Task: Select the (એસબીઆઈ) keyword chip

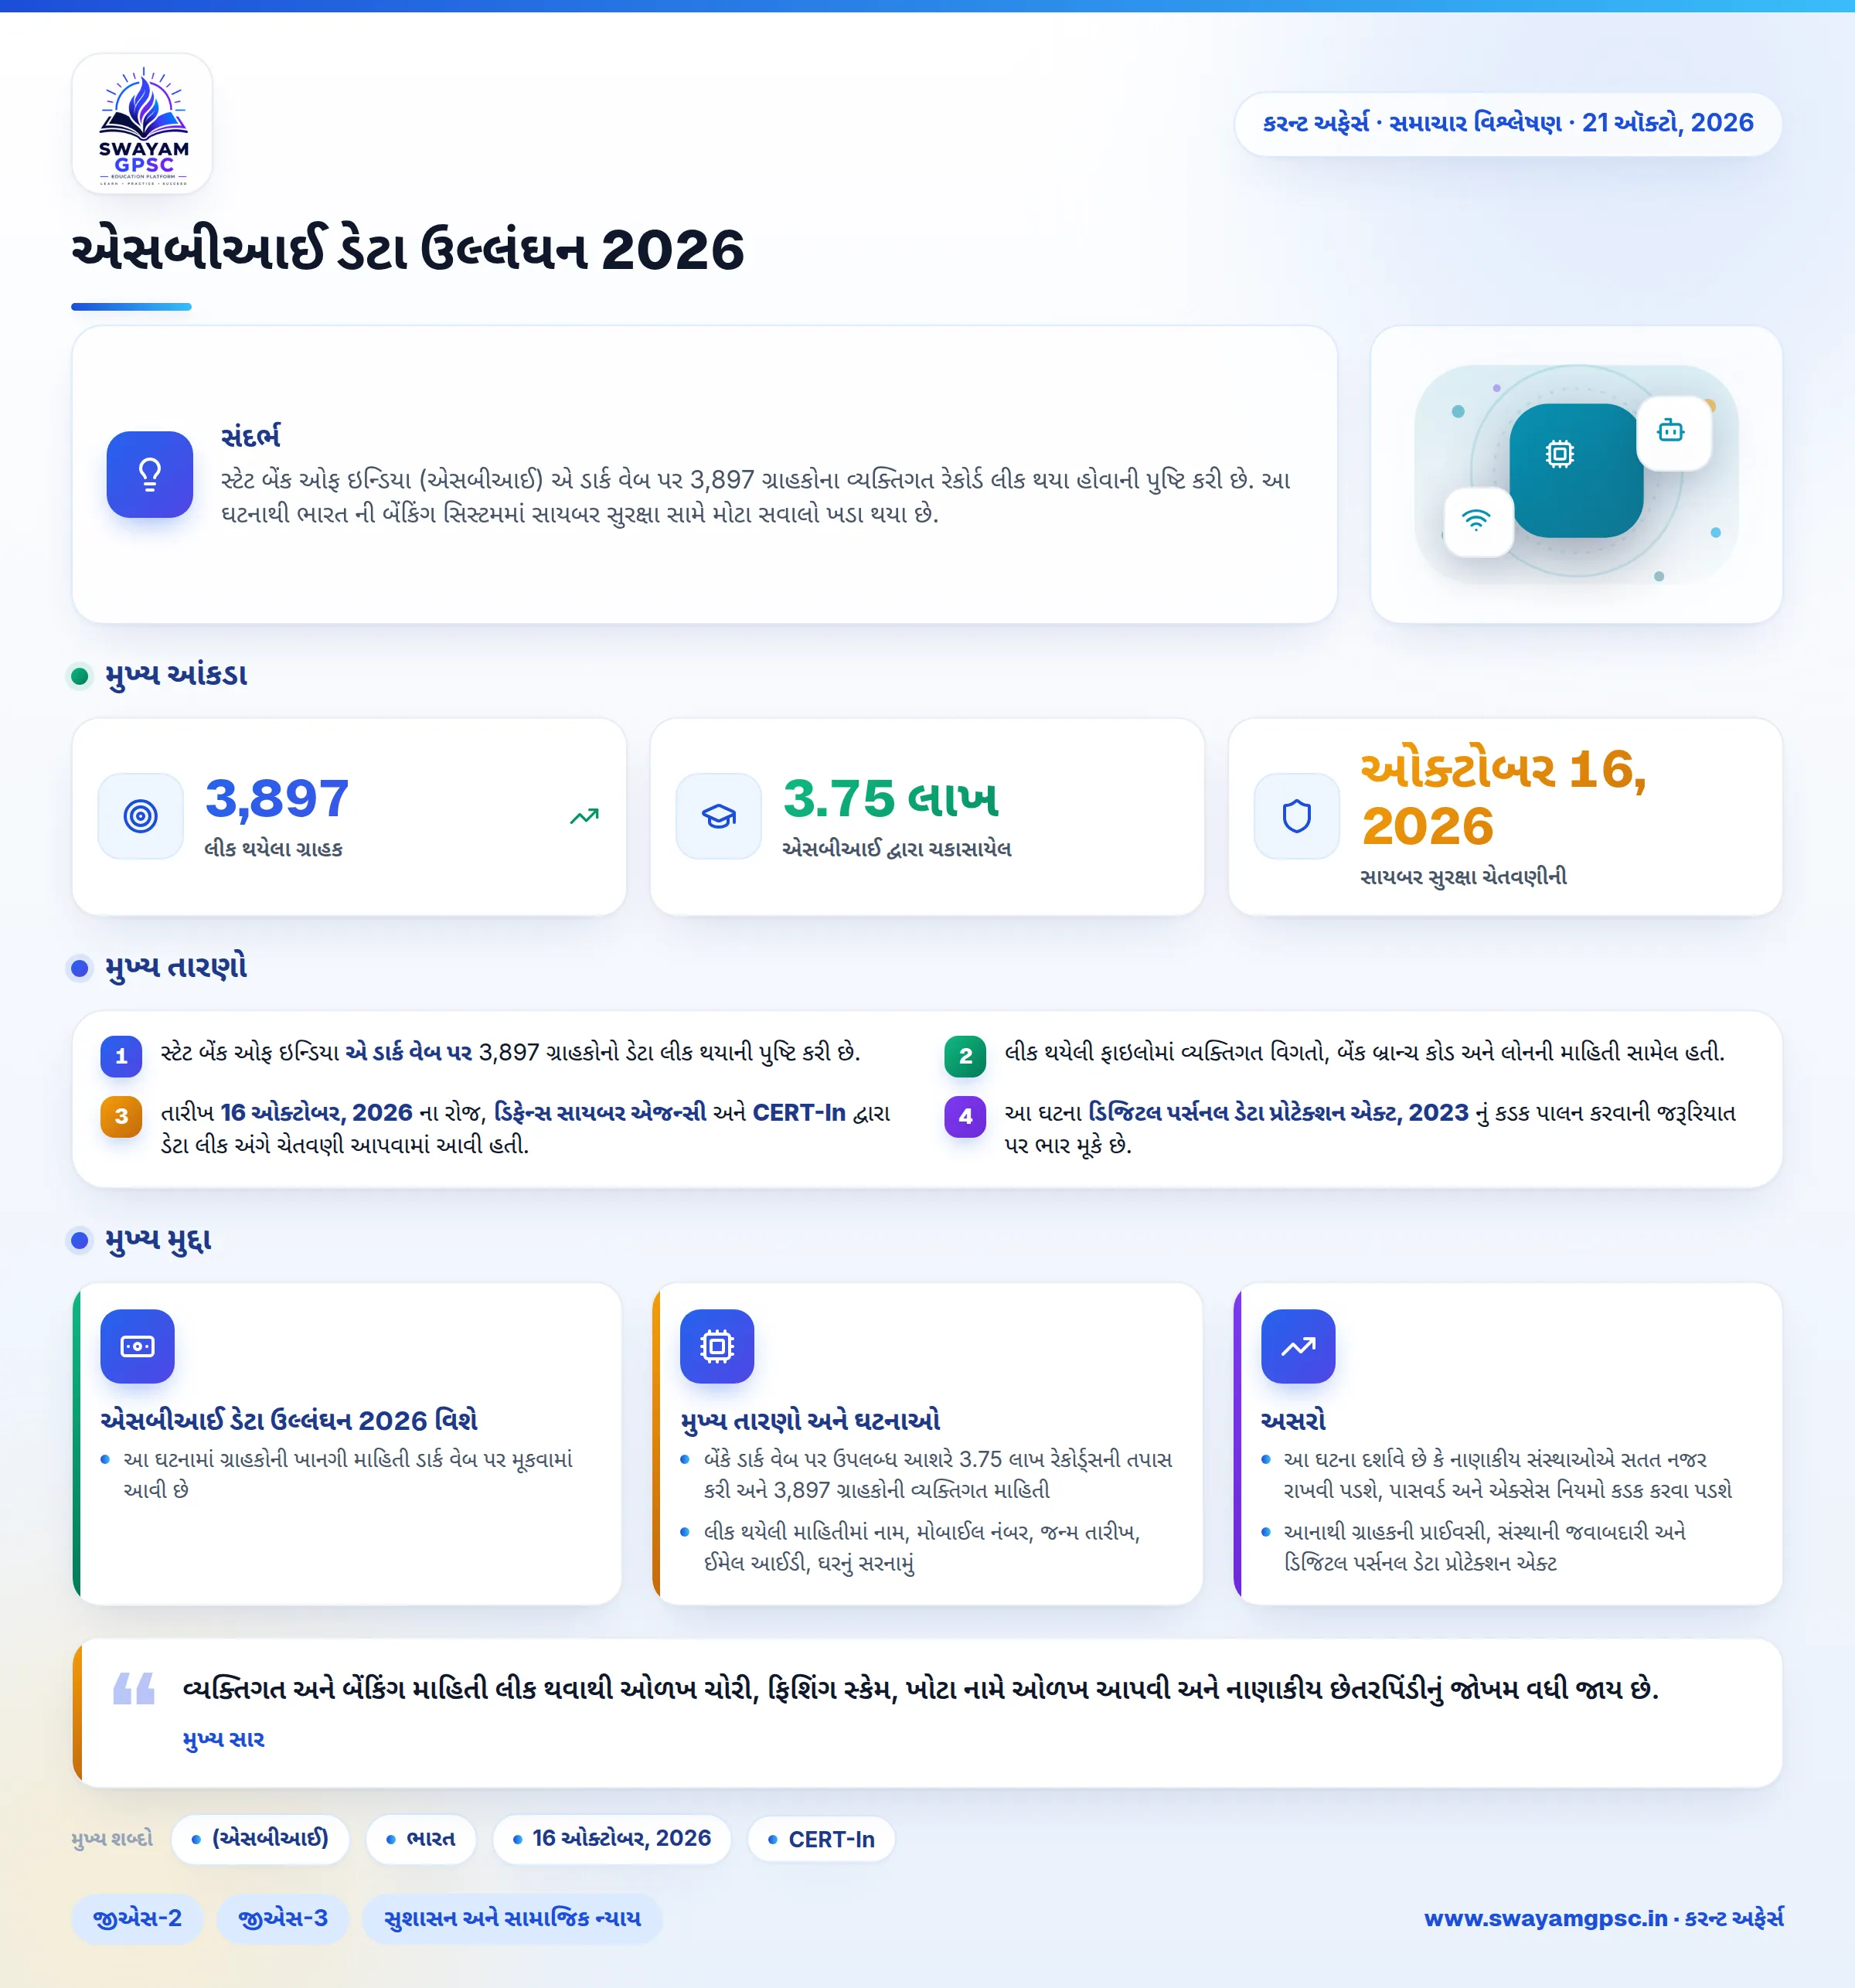Action: [x=260, y=1839]
